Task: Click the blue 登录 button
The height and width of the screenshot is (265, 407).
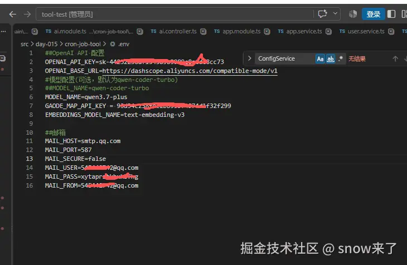Action: (373, 14)
